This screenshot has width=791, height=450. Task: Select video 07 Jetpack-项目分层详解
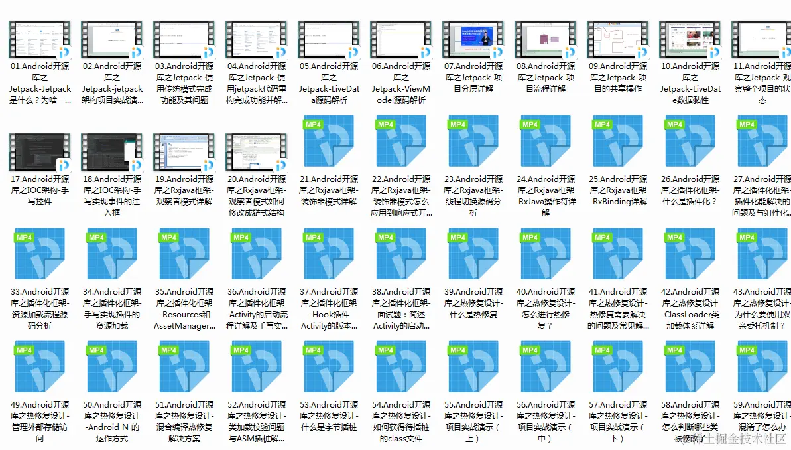click(x=473, y=40)
